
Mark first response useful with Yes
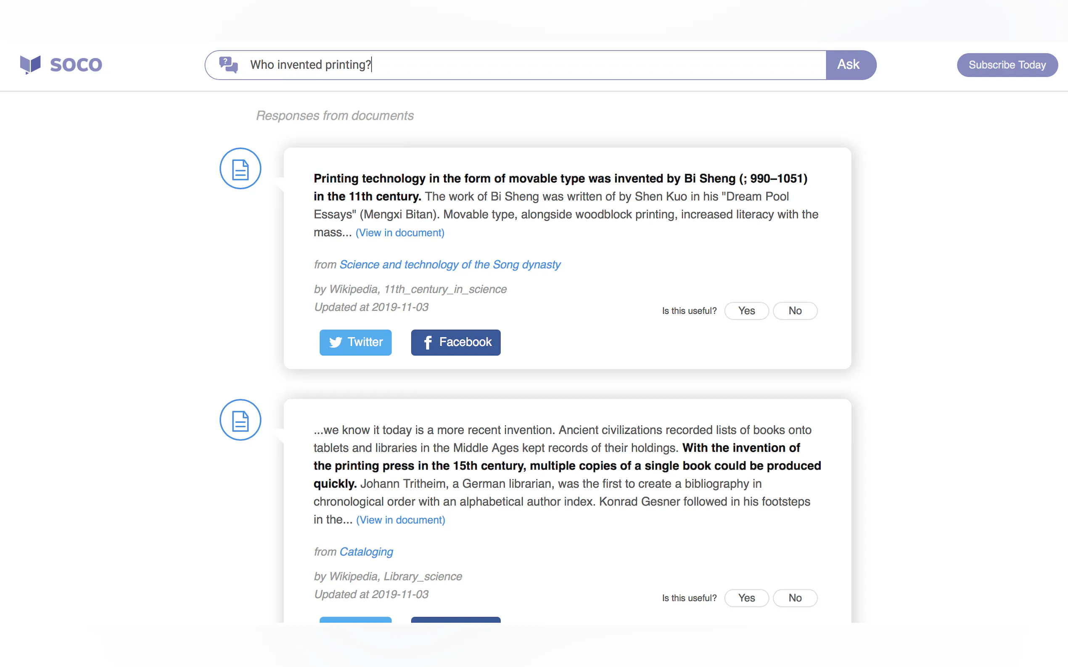pos(746,311)
